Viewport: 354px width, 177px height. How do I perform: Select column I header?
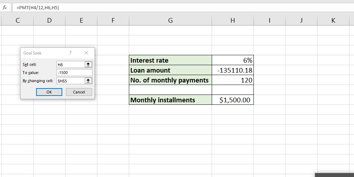tap(269, 21)
